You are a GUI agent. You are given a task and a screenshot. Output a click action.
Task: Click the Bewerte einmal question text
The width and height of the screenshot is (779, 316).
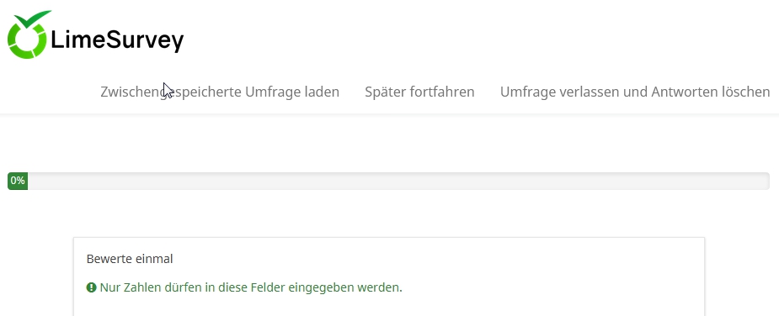[x=130, y=259]
